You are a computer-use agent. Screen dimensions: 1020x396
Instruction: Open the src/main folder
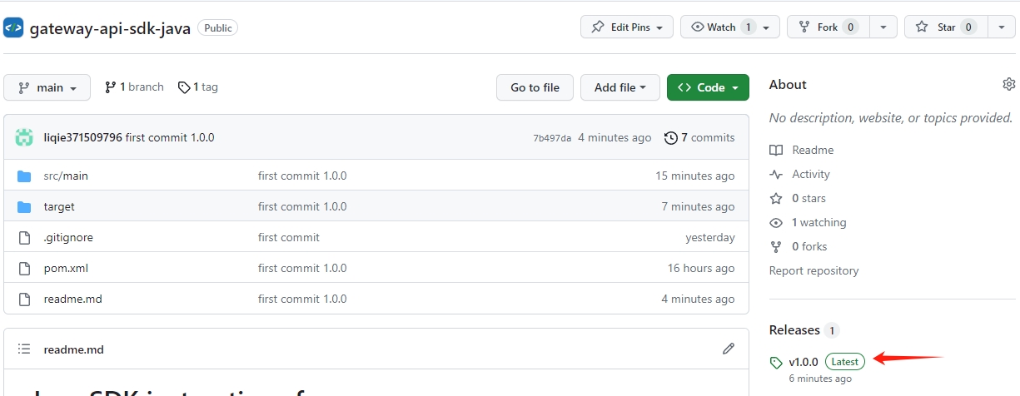pyautogui.click(x=66, y=176)
